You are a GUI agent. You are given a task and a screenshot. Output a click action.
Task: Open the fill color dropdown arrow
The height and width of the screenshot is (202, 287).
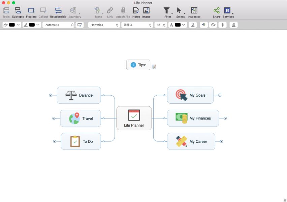18,25
